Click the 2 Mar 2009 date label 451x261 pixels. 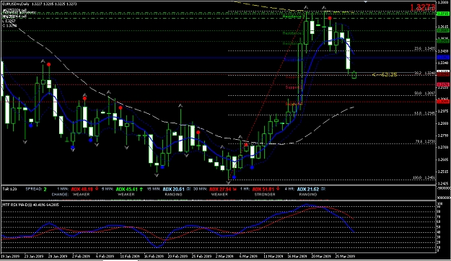coord(224,257)
